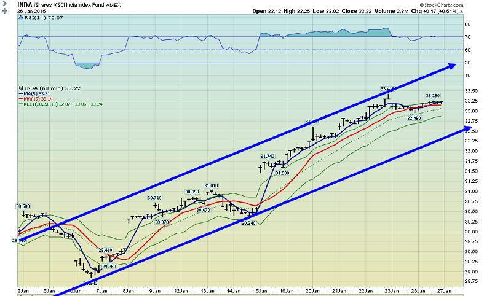The height and width of the screenshot is (296, 492).
Task: Click the 12Jan date axis label
Action: [181, 291]
